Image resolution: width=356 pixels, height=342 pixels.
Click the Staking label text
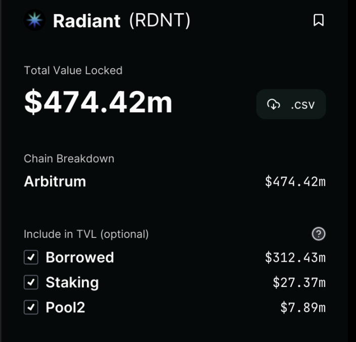point(72,282)
